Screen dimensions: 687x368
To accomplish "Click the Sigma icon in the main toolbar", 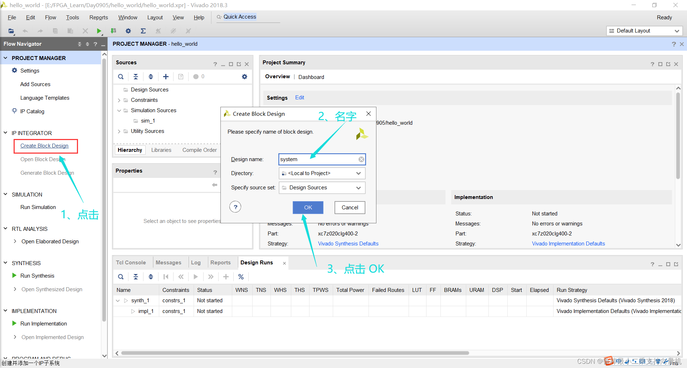I will 143,31.
